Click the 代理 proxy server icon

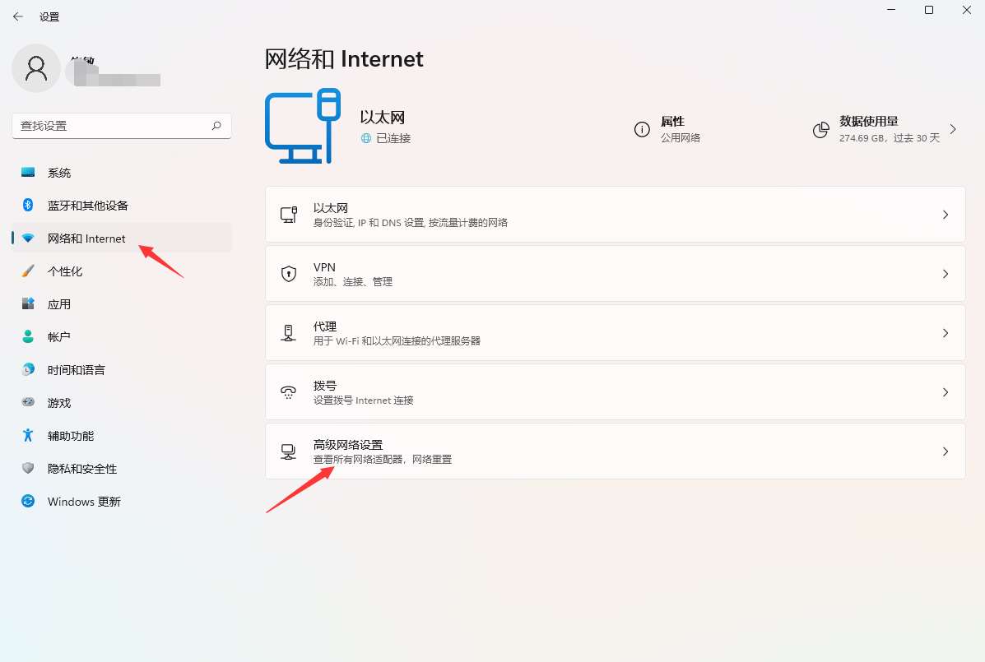coord(289,331)
